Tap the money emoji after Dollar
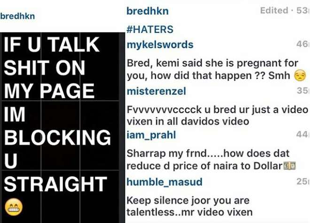 289,166
